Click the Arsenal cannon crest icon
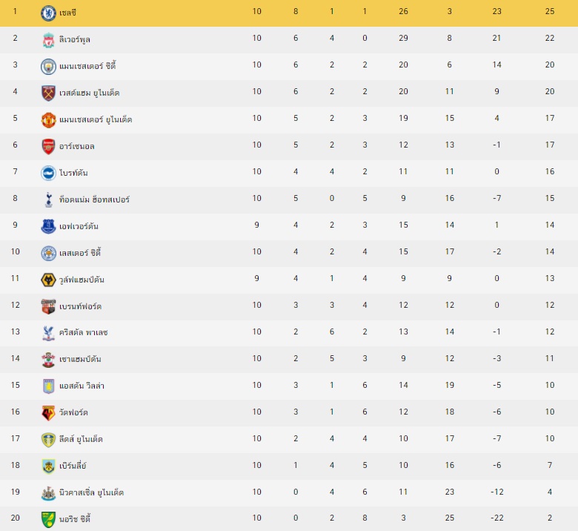578x531 pixels. coord(48,146)
